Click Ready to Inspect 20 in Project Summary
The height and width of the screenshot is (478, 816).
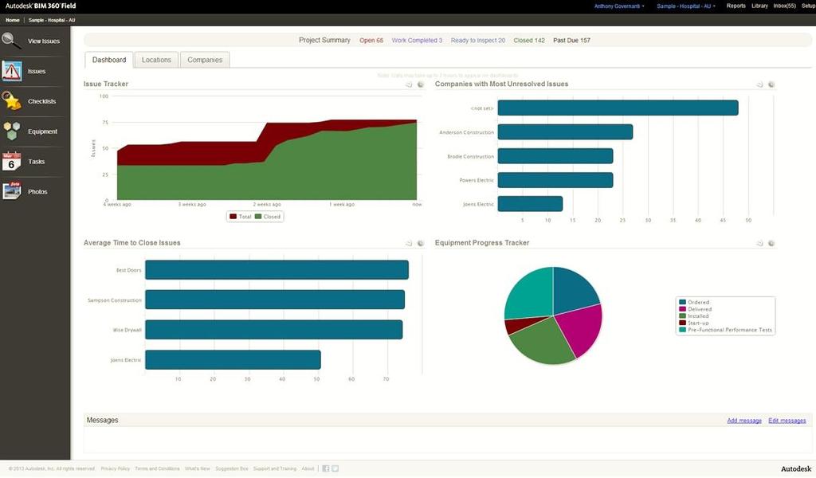coord(478,40)
